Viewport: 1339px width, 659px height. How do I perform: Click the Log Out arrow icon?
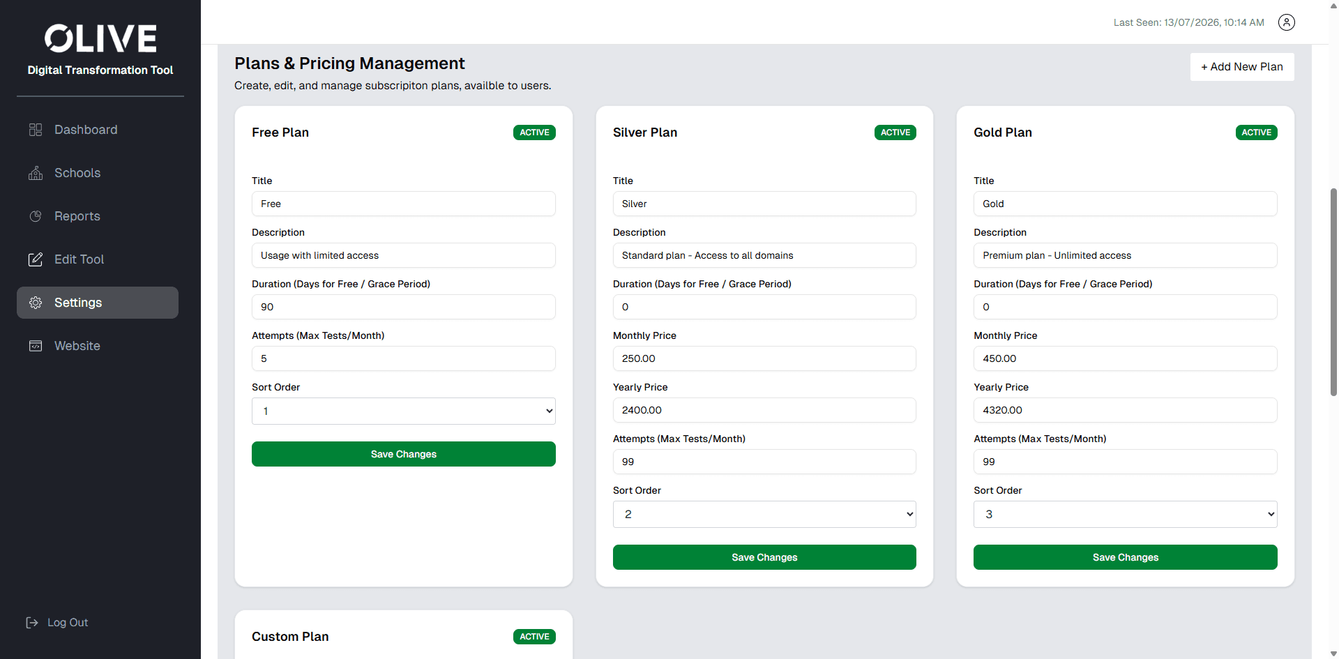click(32, 623)
